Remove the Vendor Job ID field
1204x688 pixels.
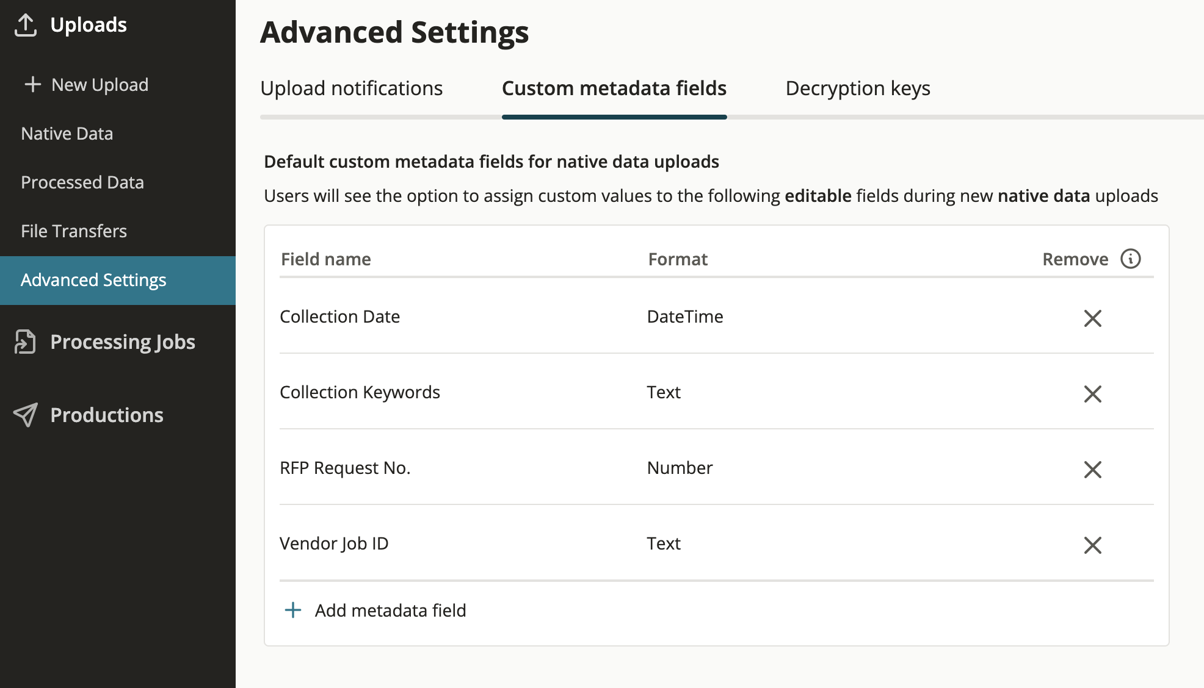(x=1093, y=545)
